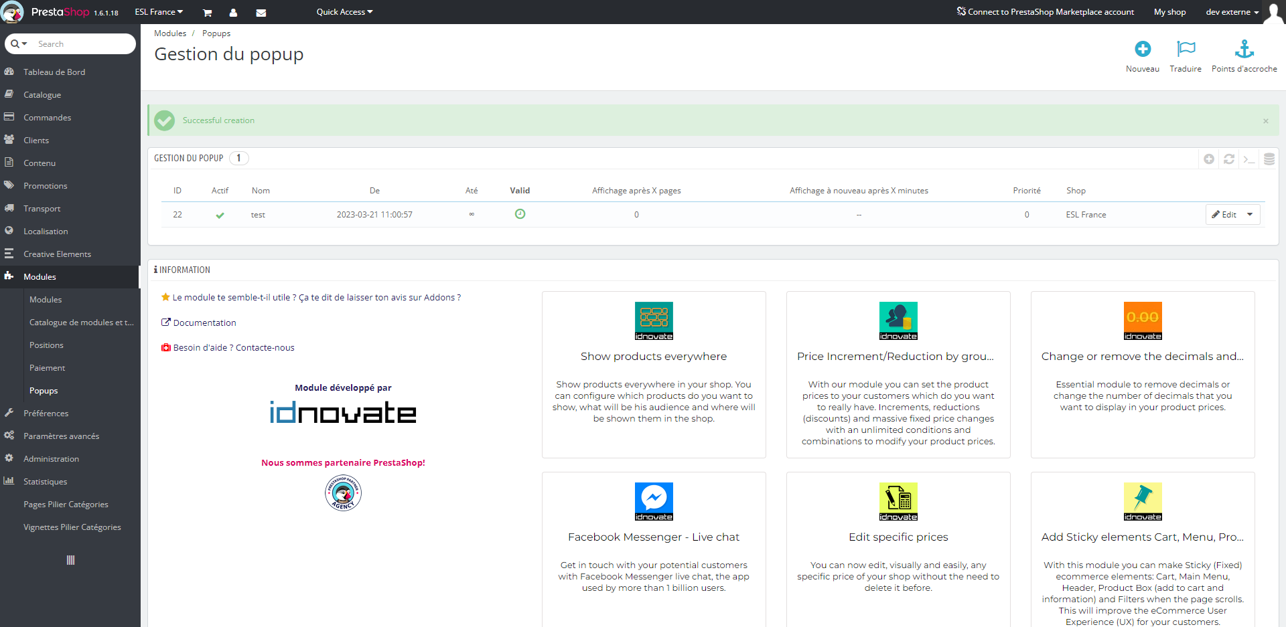Image resolution: width=1286 pixels, height=627 pixels.
Task: Click the Traduire flag icon
Action: tap(1186, 49)
